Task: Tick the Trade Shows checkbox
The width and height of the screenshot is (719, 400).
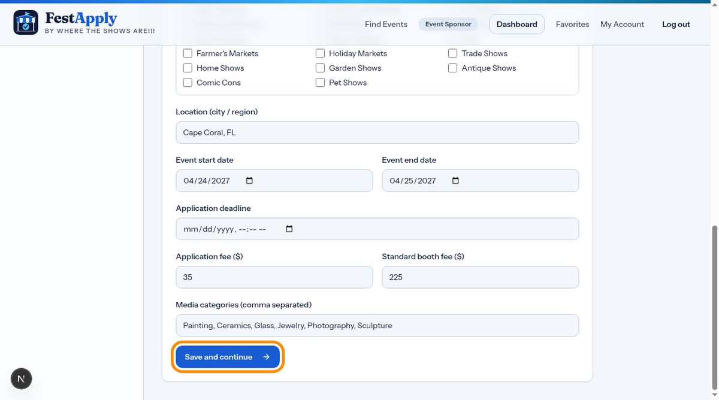Action: pos(453,53)
